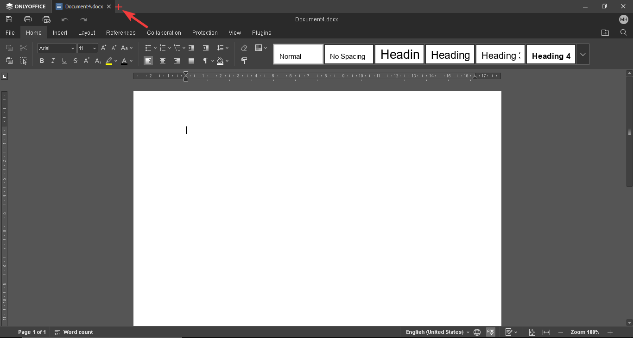Toggle Subscript formatting
The image size is (633, 338).
[98, 61]
